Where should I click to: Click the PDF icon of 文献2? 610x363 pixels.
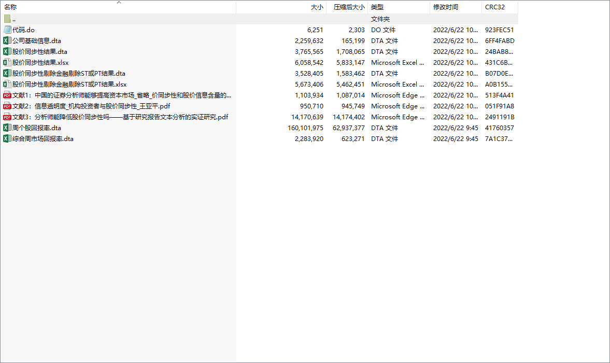7,106
